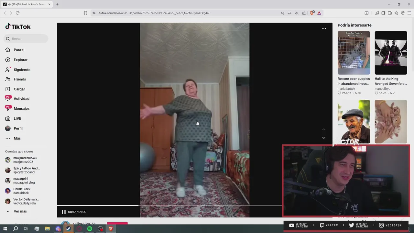Image resolution: width=414 pixels, height=233 pixels.
Task: Click the share page icon in the address bar
Action: 304,13
